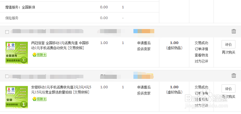Click 申请售后 for the first order

click(144, 43)
